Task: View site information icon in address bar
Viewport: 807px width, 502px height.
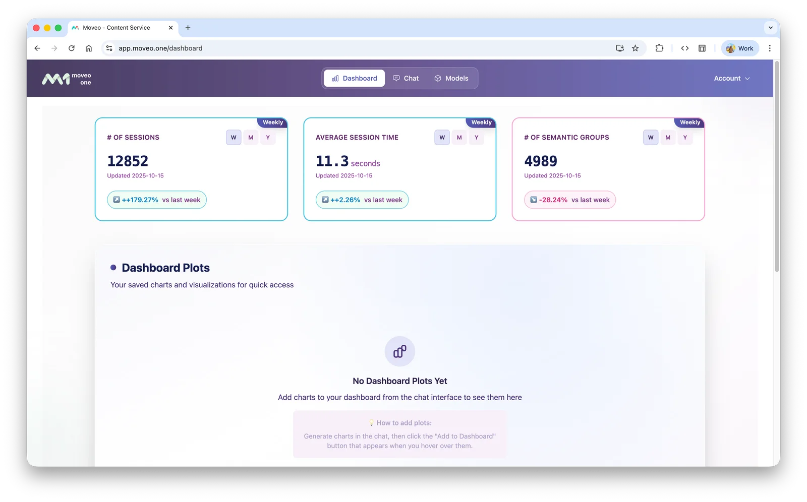Action: [x=109, y=48]
